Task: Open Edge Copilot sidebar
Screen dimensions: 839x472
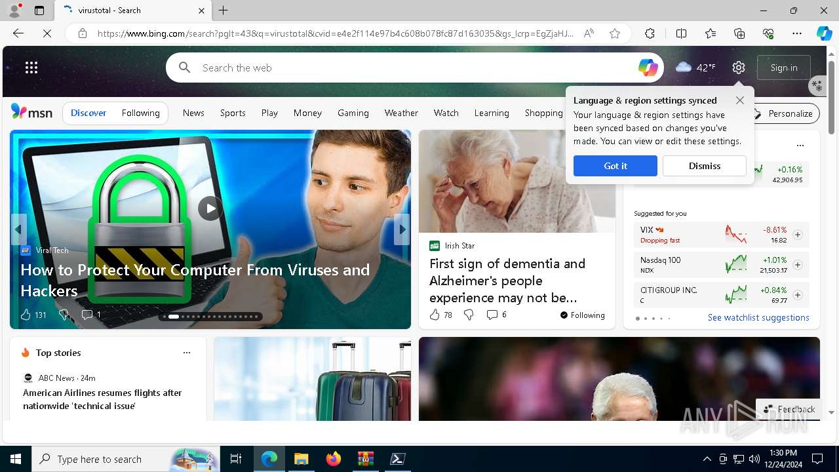Action: (x=824, y=33)
